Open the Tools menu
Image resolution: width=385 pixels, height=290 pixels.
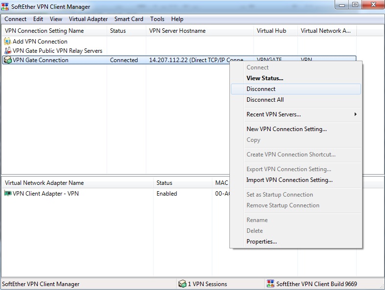point(157,19)
